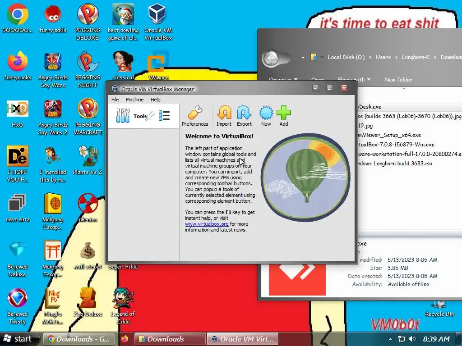
Task: Create a New virtual machine
Action: point(266,116)
